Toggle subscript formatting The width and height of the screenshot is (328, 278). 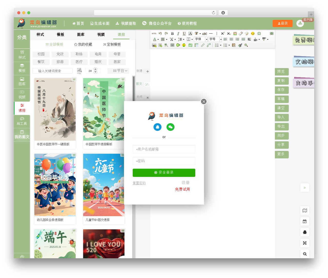[x=229, y=34]
